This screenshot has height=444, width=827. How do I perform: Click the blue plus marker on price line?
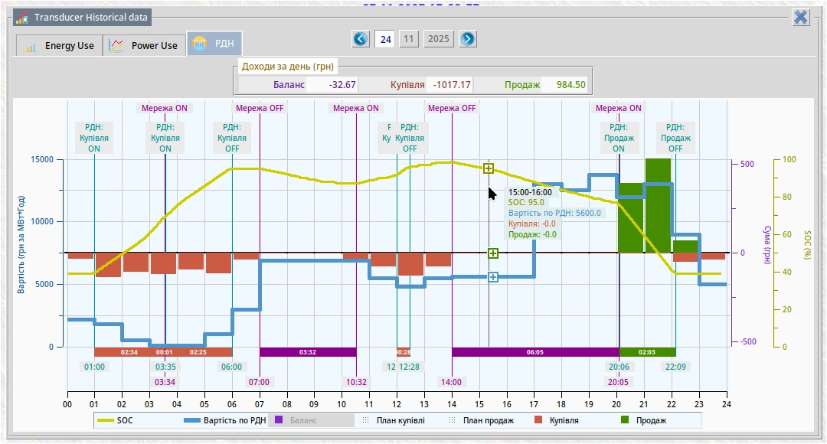[x=493, y=277]
